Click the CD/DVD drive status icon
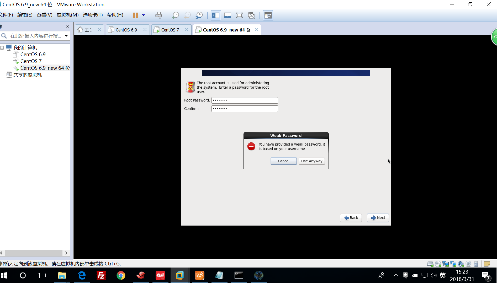The image size is (497, 283). point(438,264)
